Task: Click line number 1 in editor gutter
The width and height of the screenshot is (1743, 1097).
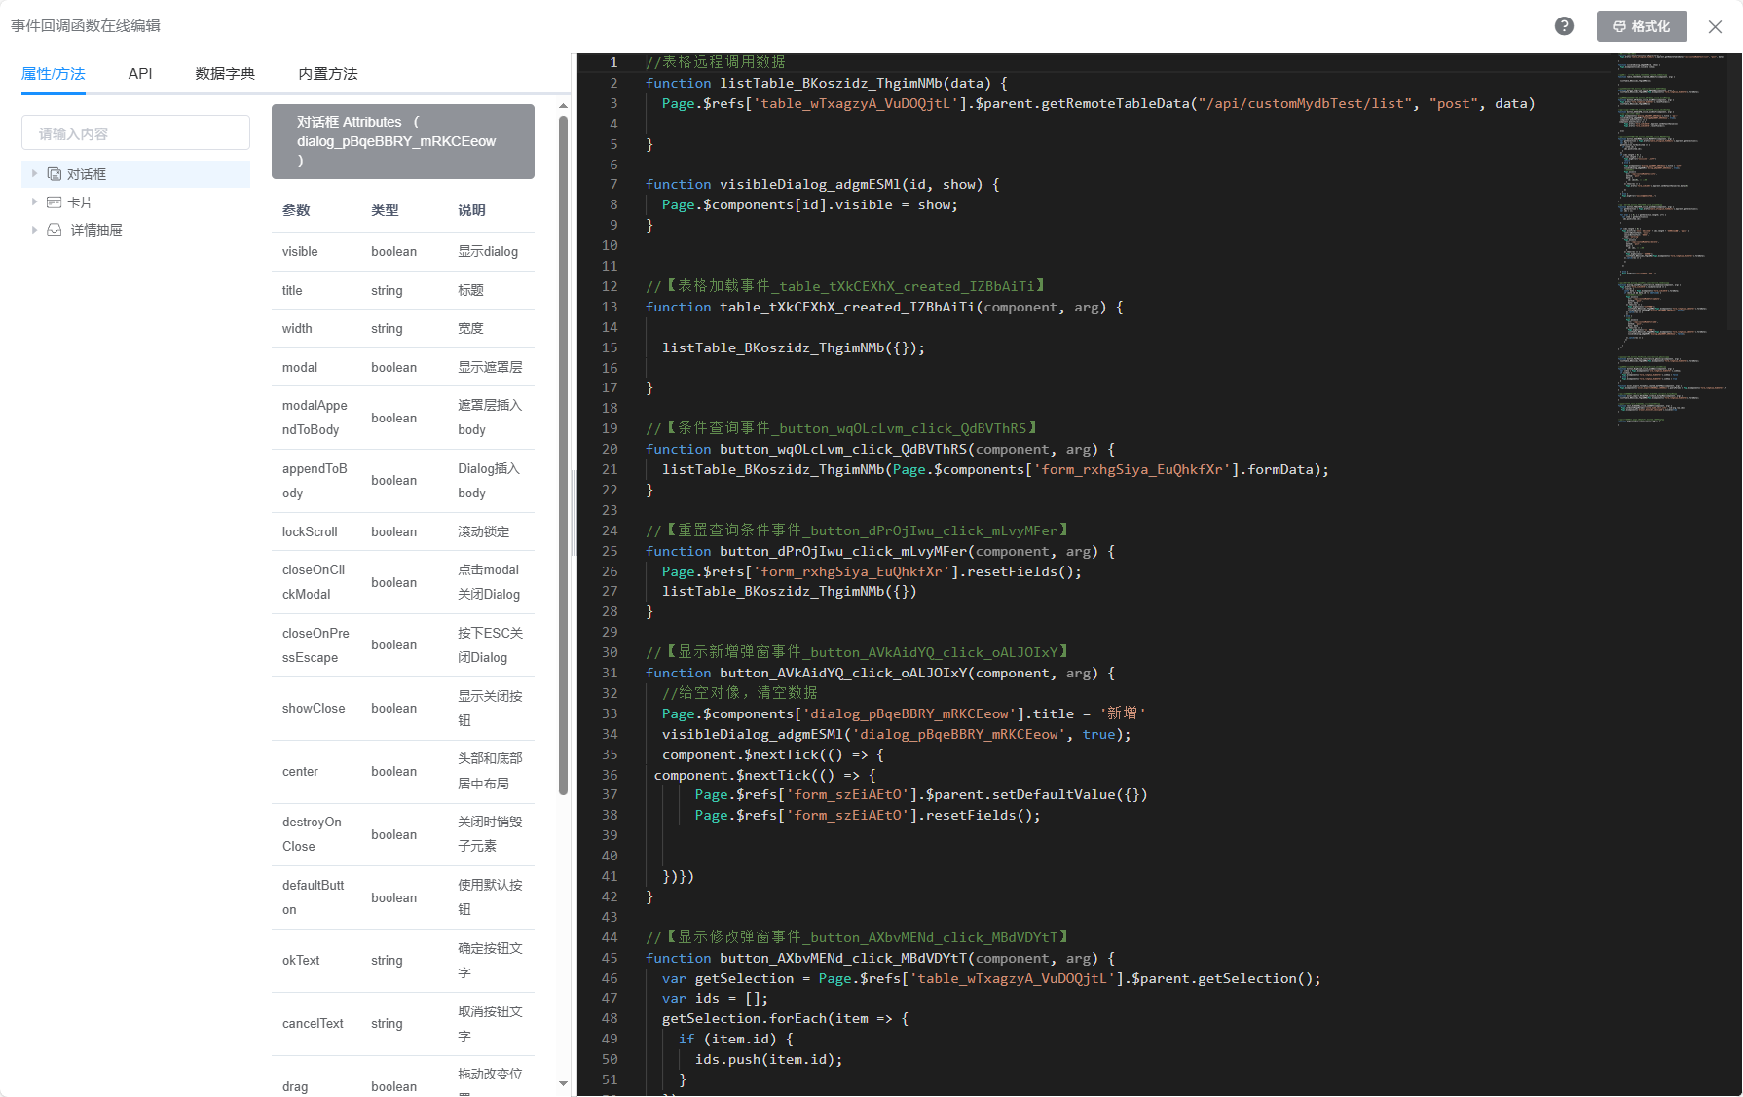Action: click(x=613, y=62)
